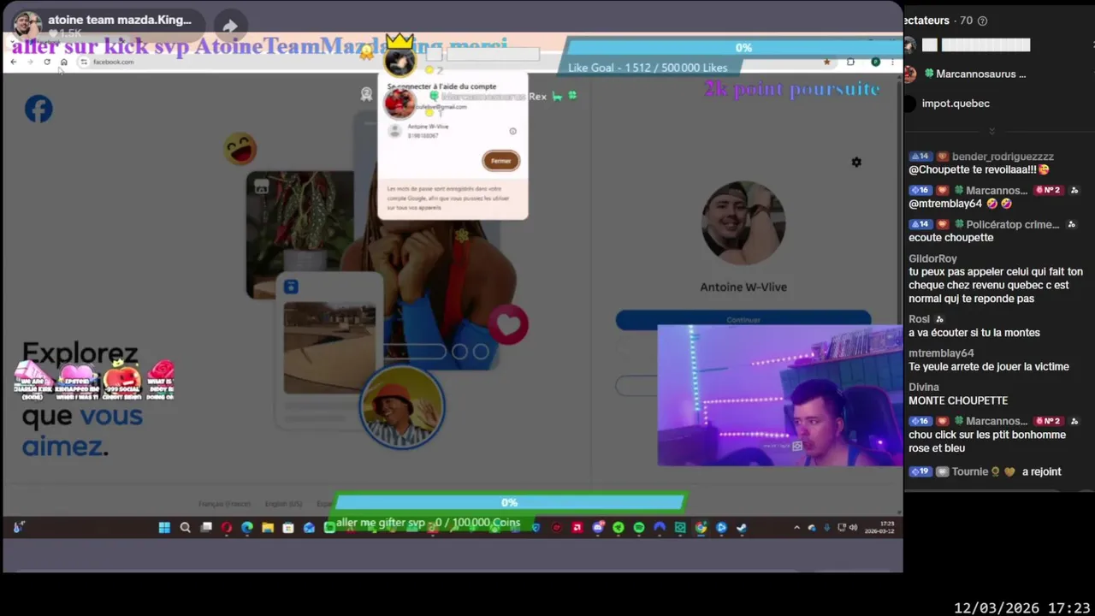1095x616 pixels.
Task: Open the Facebook login settings gear
Action: (x=856, y=162)
